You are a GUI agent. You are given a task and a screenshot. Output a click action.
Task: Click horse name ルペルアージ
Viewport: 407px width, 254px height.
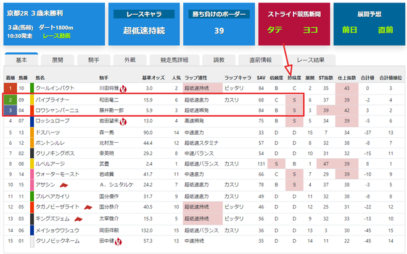(50, 164)
